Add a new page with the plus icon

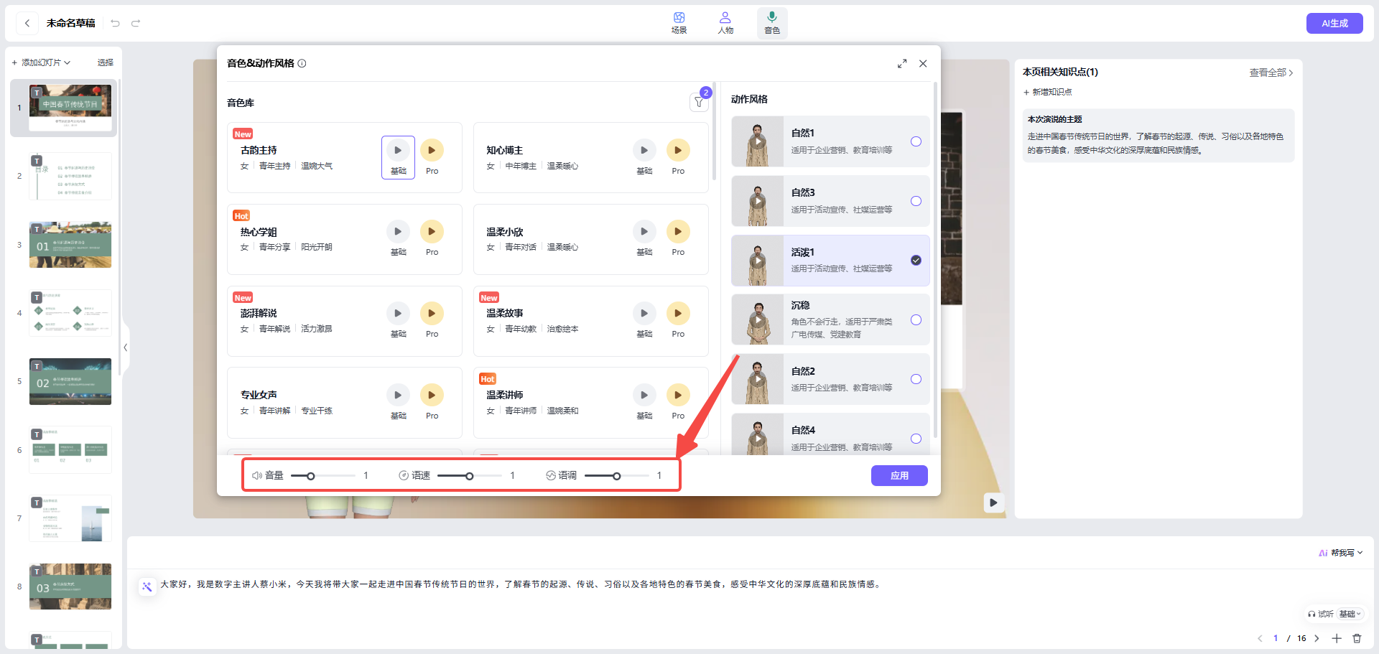click(1337, 638)
